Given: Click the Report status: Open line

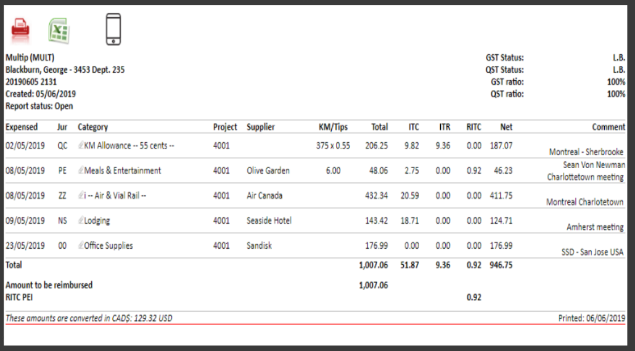Looking at the screenshot, I should point(39,107).
